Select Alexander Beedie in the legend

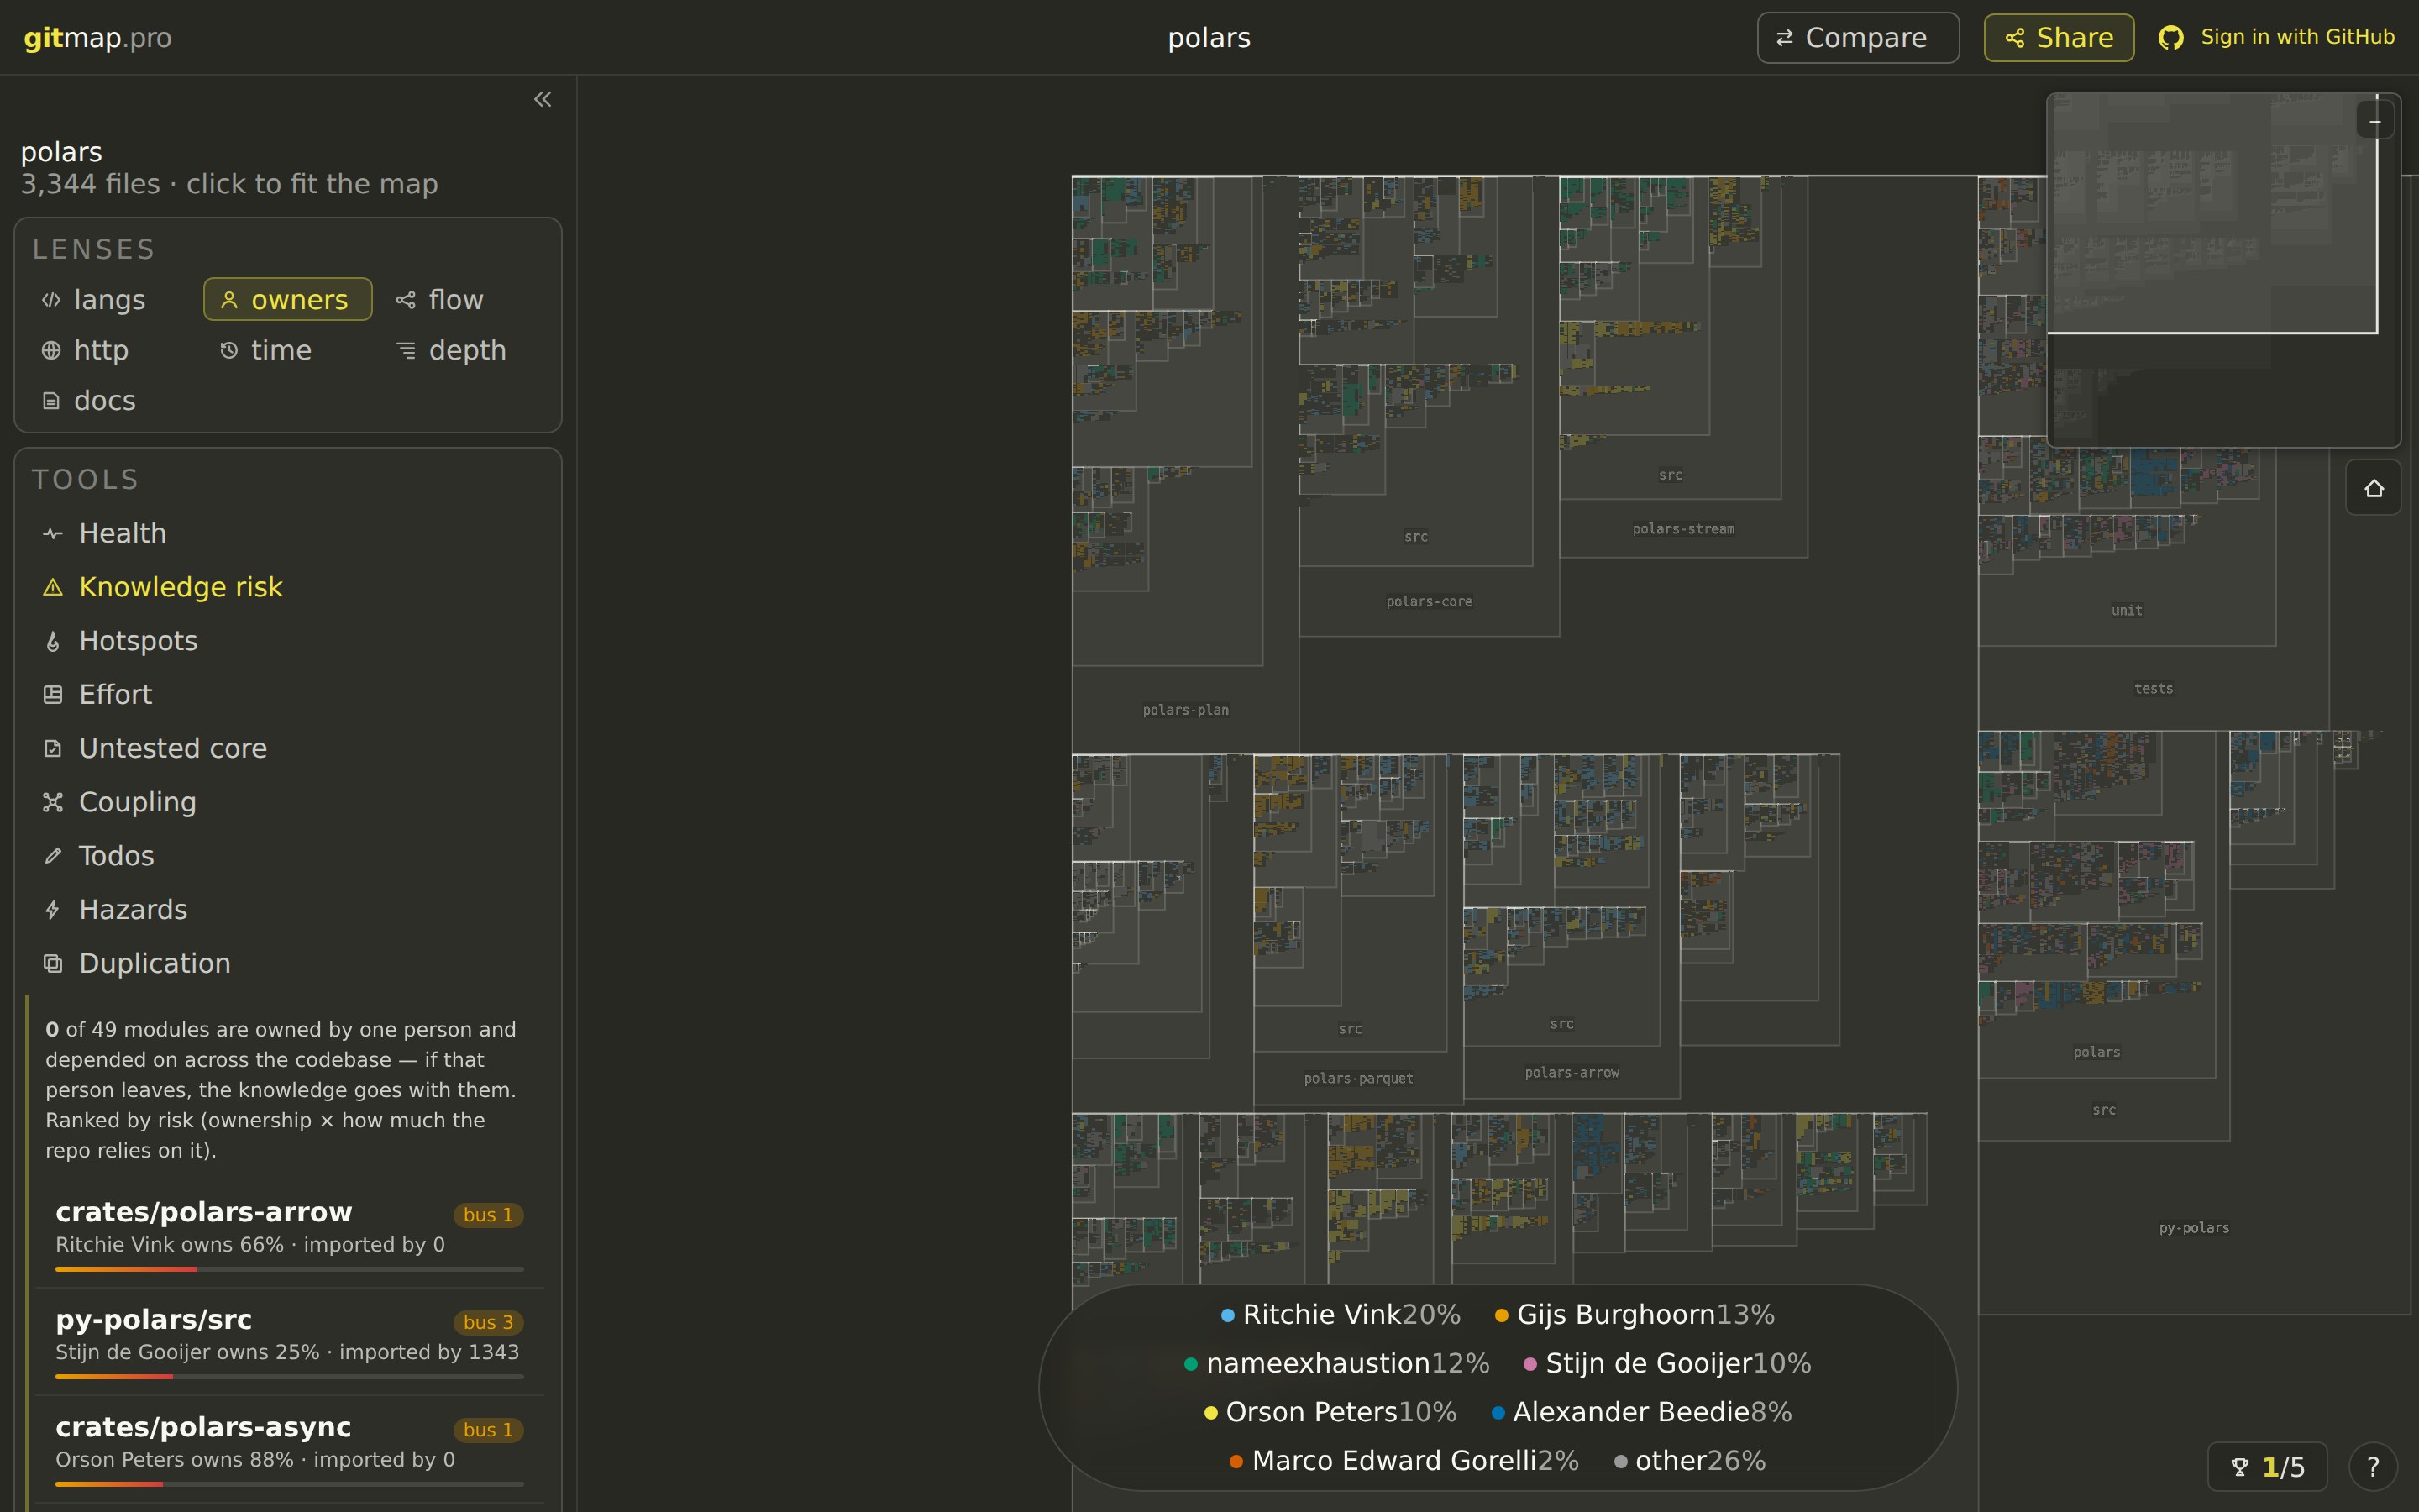[x=1641, y=1412]
